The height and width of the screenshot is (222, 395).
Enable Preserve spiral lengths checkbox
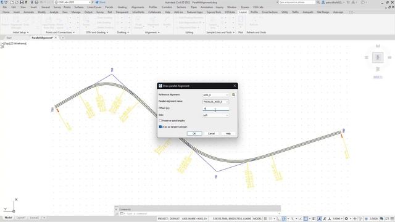pos(160,121)
